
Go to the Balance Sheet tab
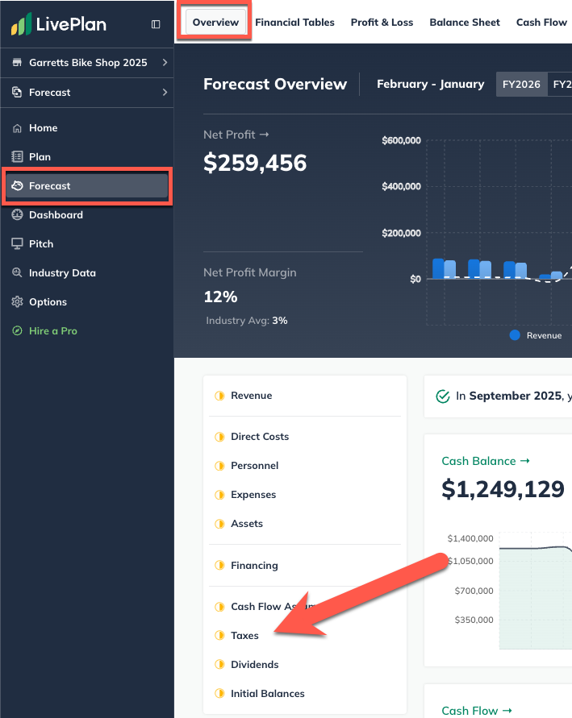(465, 23)
